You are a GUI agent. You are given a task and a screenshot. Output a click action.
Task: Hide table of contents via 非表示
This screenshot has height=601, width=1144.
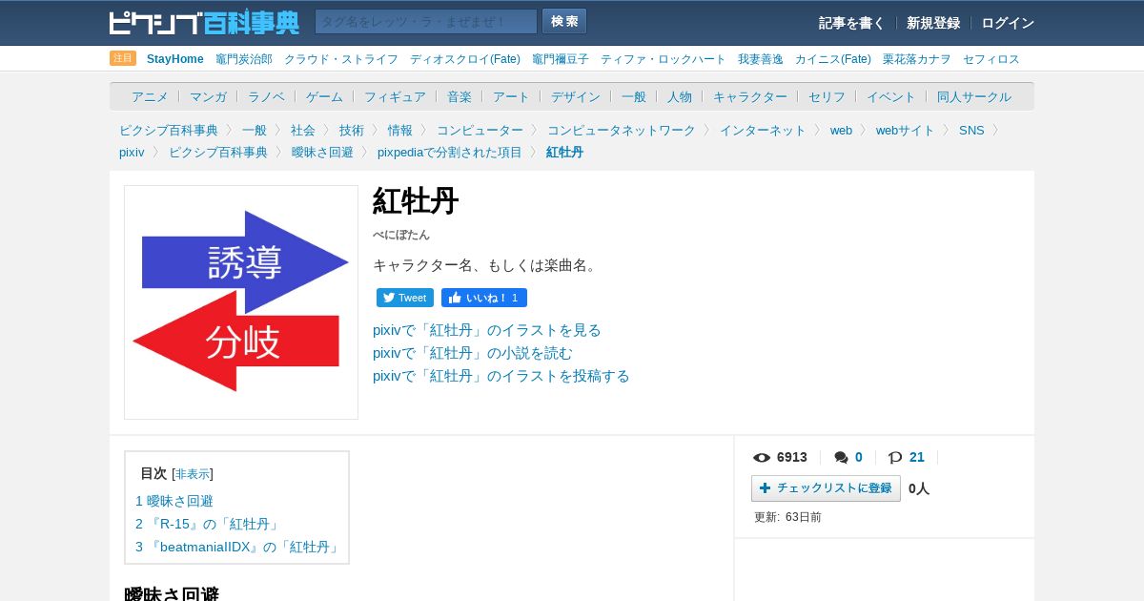(193, 474)
